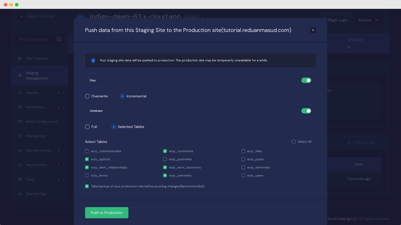401x225 pixels.
Task: Open Email Configuration from the sidebar
Action: coord(20,122)
